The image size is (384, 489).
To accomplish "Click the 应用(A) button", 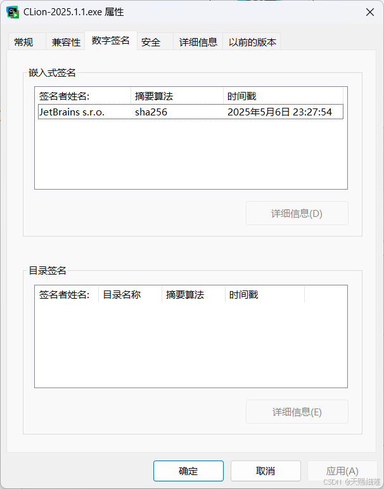I will [x=342, y=471].
